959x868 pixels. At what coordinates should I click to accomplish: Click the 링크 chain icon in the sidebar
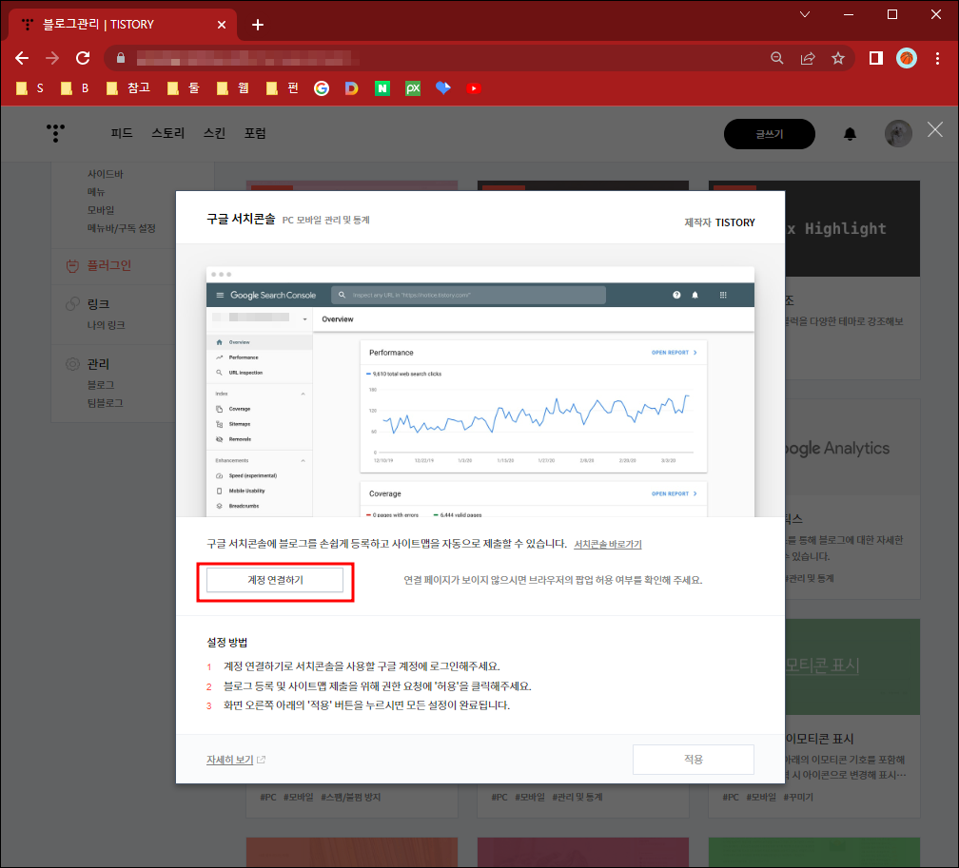pos(72,303)
